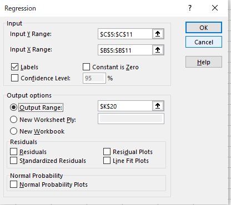Collapse dialog via Input Y Range selector icon
The image size is (231, 205).
[158, 34]
